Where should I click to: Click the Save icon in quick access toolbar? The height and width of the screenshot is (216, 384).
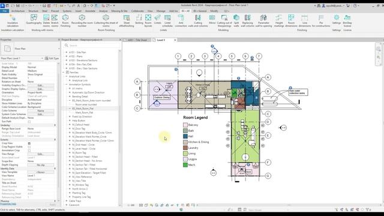17,5
